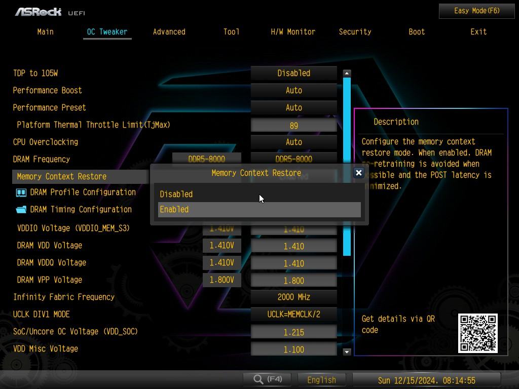This screenshot has width=519, height=389.
Task: Select the TDP to 105W label
Action: [x=35, y=73]
